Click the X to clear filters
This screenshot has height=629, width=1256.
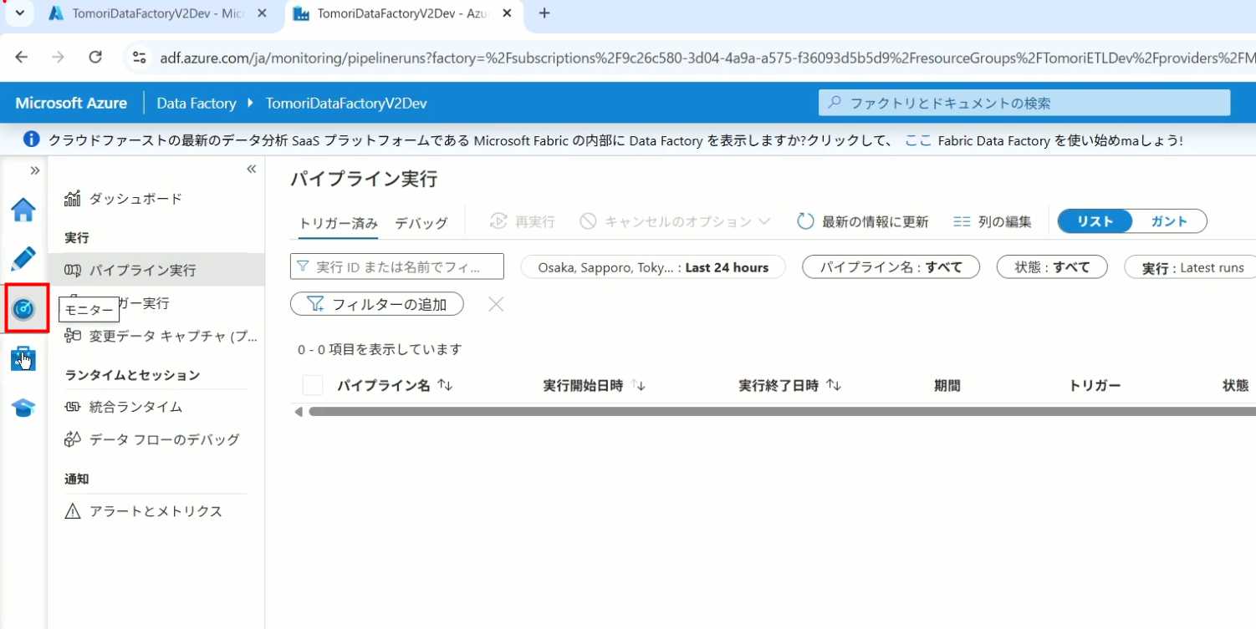tap(496, 304)
